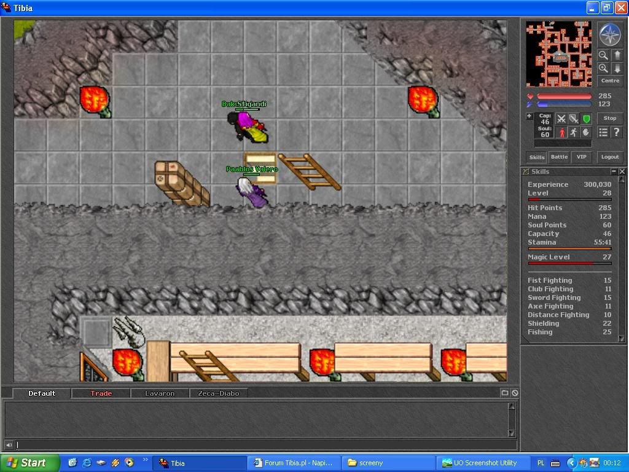
Task: Expand quick launch overflow chevron
Action: pyautogui.click(x=145, y=460)
